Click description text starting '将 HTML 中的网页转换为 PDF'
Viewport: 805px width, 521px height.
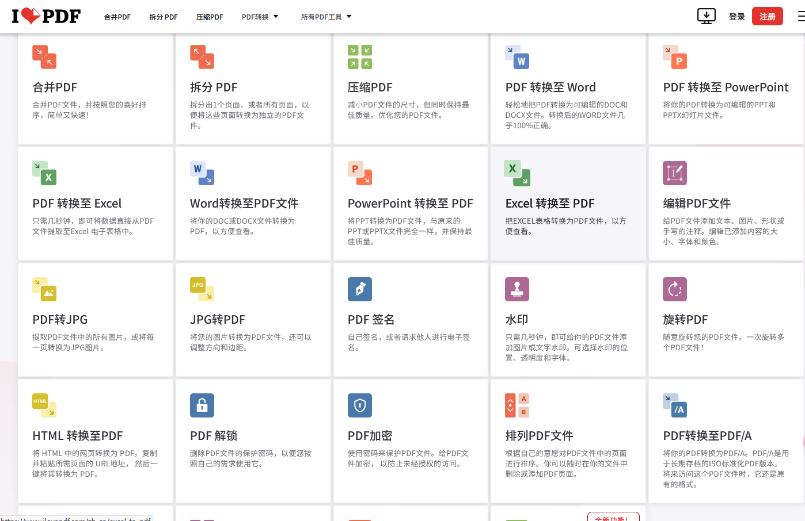coord(95,463)
